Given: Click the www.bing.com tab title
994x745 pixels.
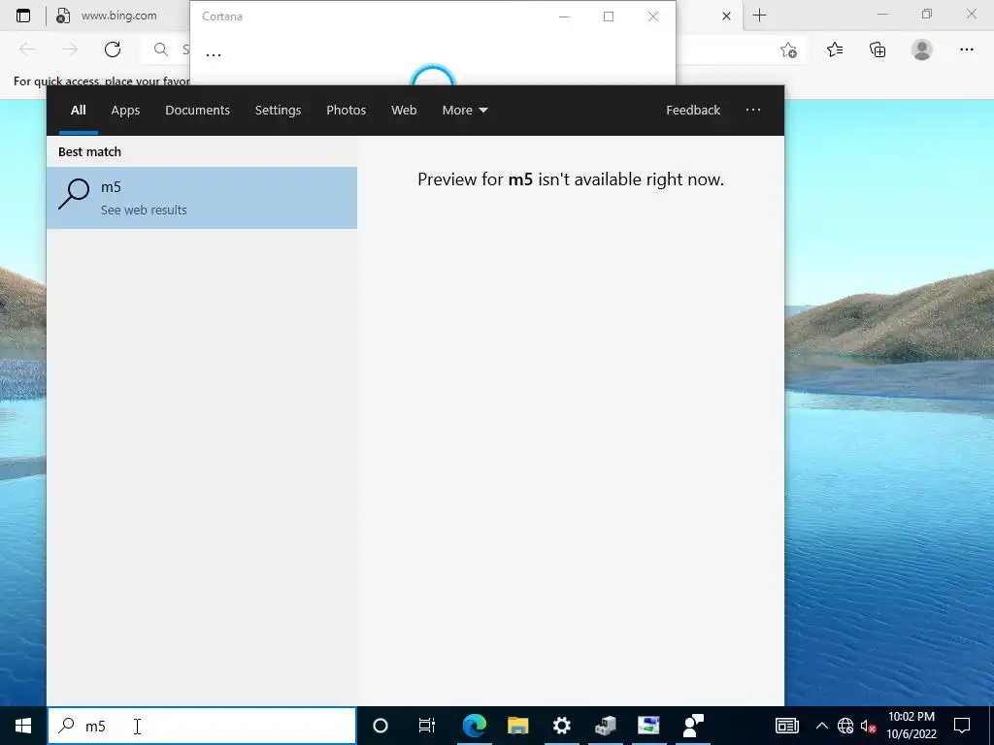Looking at the screenshot, I should point(118,16).
